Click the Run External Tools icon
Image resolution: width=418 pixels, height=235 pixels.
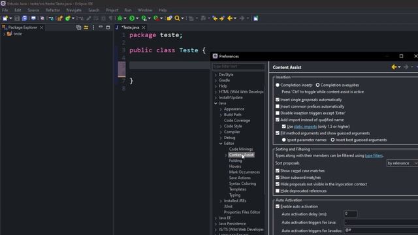point(156,18)
